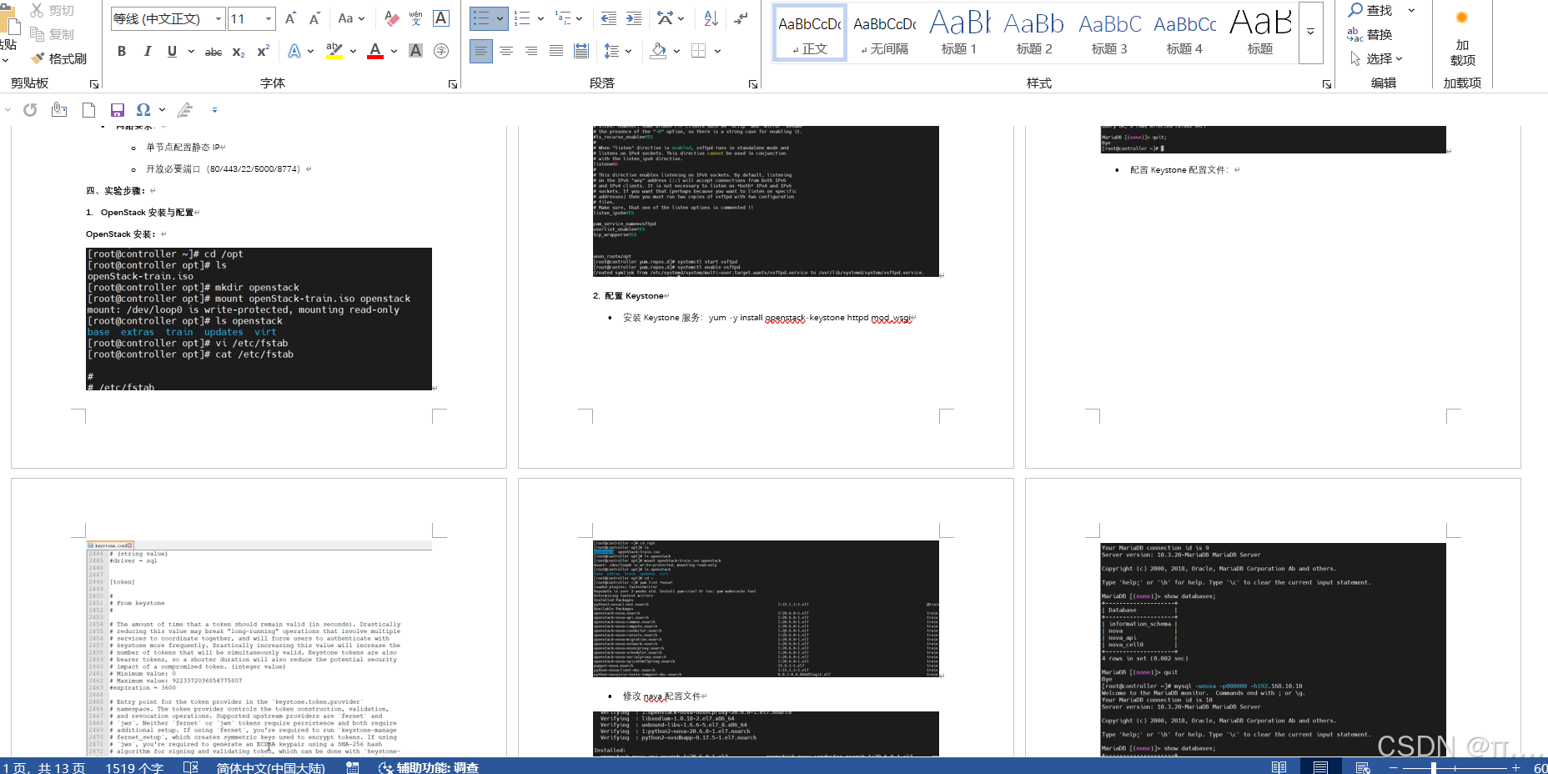This screenshot has width=1548, height=774.
Task: Apply character shading (gray A)
Action: [x=415, y=52]
